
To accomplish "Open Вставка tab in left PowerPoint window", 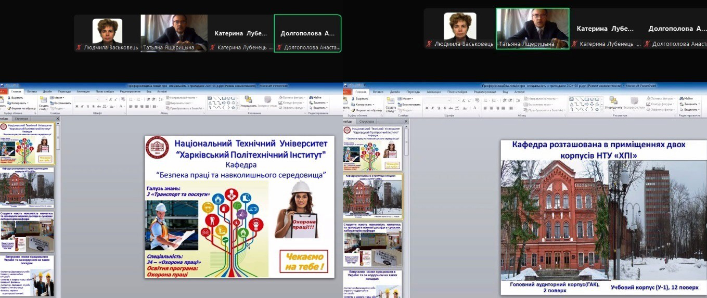I will click(32, 92).
